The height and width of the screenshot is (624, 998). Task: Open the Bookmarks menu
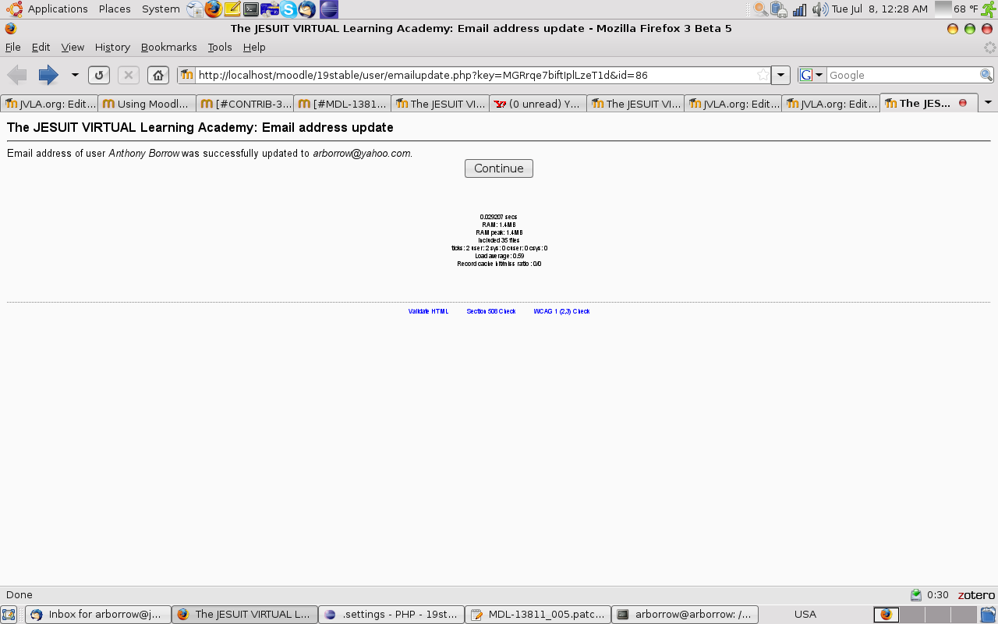coord(169,47)
